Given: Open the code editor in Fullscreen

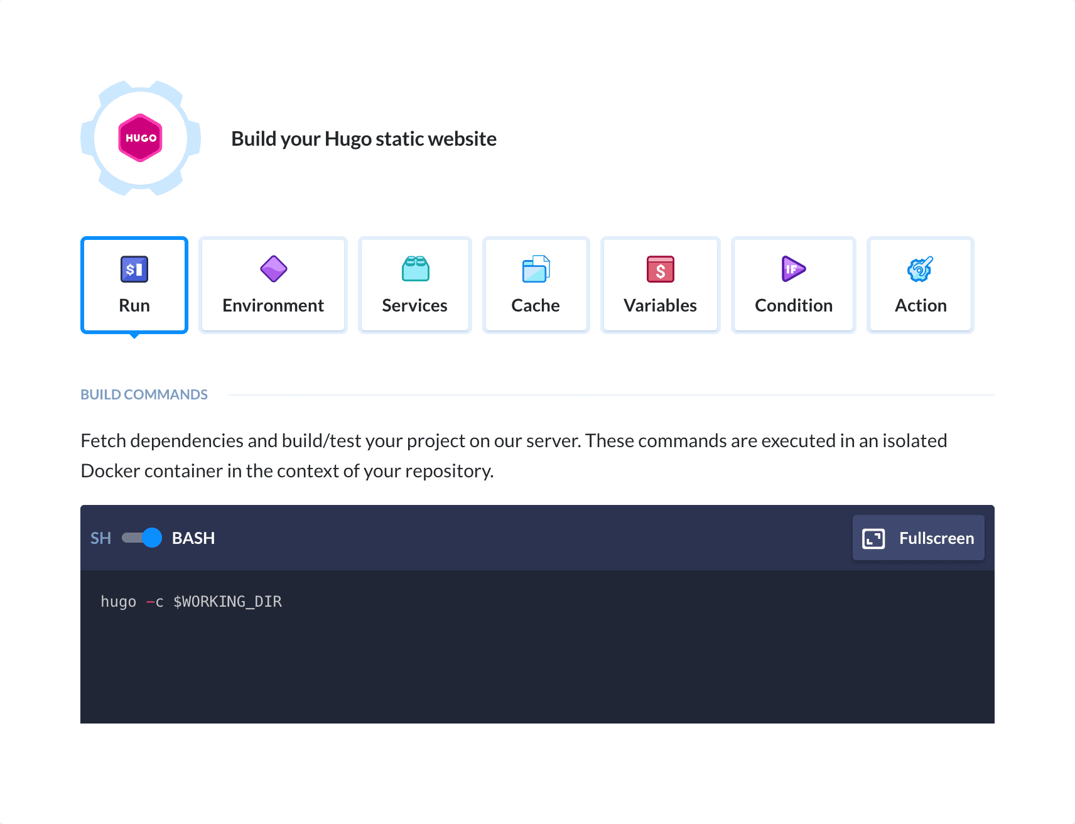Looking at the screenshot, I should coord(918,538).
